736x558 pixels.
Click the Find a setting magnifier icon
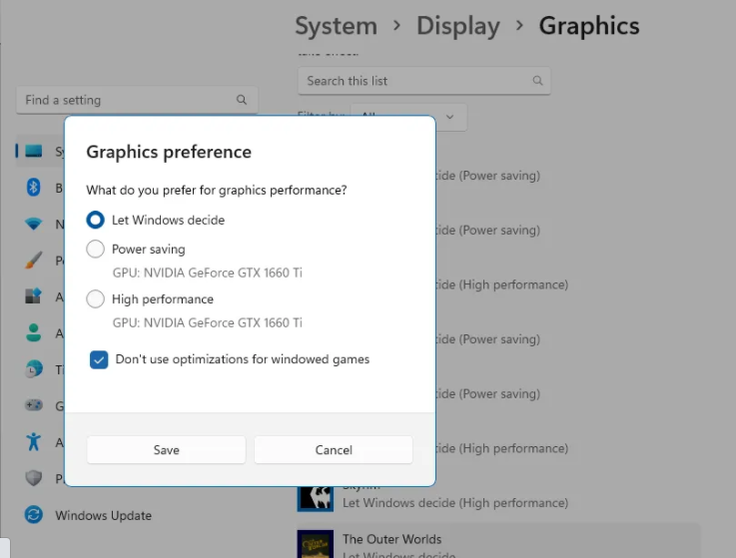coord(242,100)
